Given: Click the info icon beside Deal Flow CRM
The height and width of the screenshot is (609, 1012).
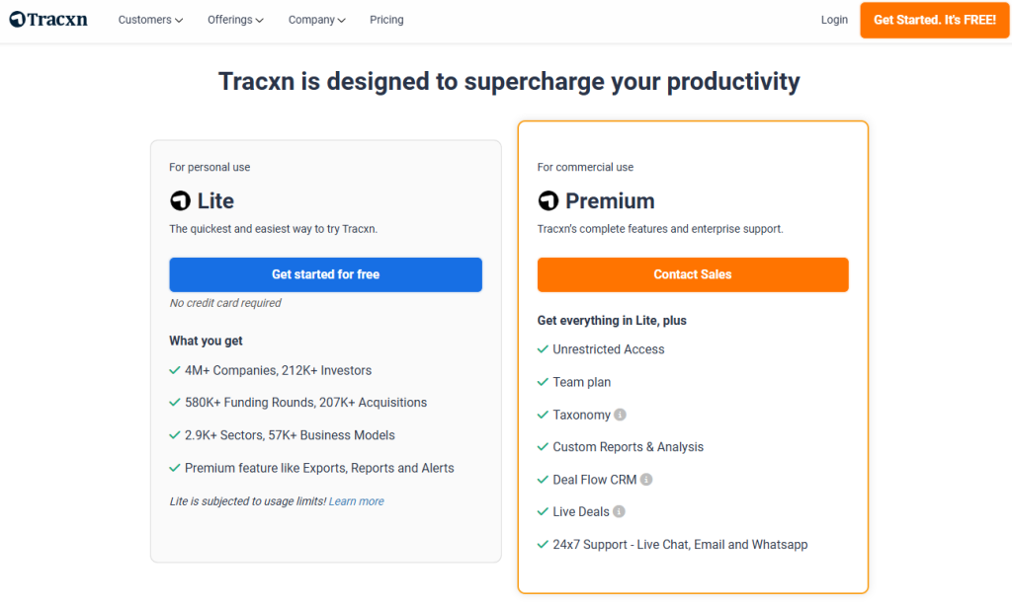Looking at the screenshot, I should click(646, 480).
